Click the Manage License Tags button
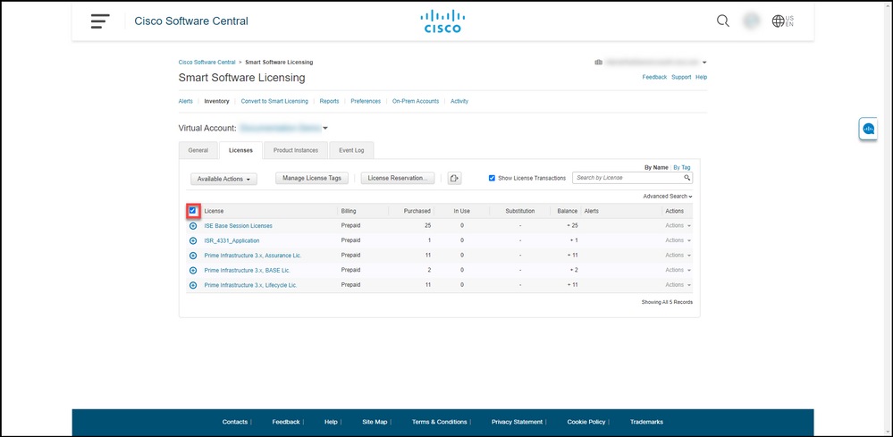 [x=312, y=178]
